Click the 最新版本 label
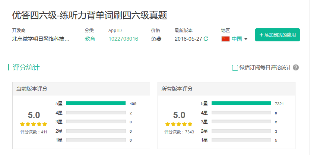 [x=184, y=31]
